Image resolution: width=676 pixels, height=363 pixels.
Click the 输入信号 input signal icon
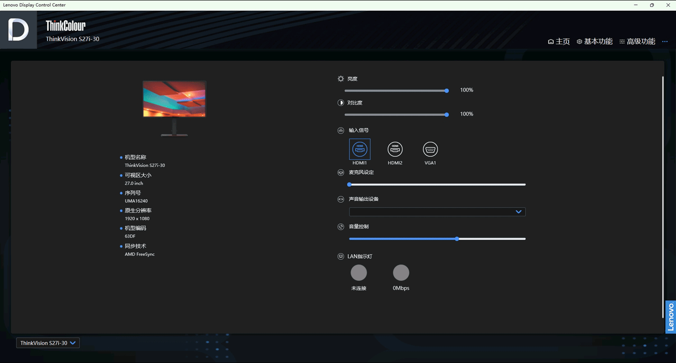(x=341, y=131)
